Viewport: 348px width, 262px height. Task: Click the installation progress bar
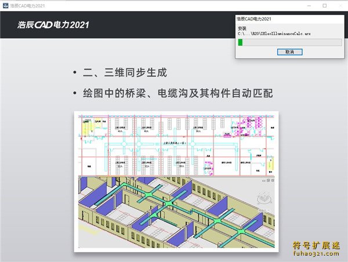tap(290, 42)
